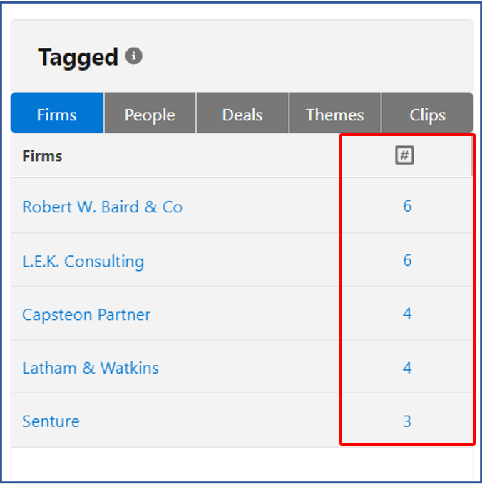Click count 3 for Senture
Image resolution: width=482 pixels, height=484 pixels.
407,421
